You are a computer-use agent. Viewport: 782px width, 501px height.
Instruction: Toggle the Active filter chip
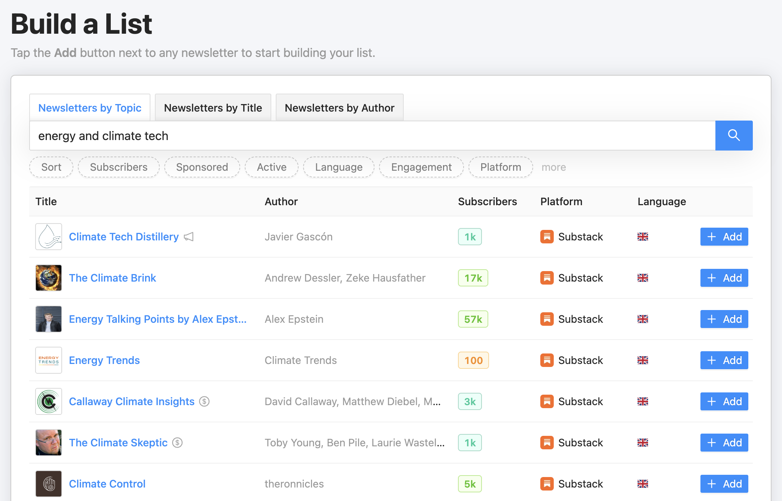[x=272, y=167]
